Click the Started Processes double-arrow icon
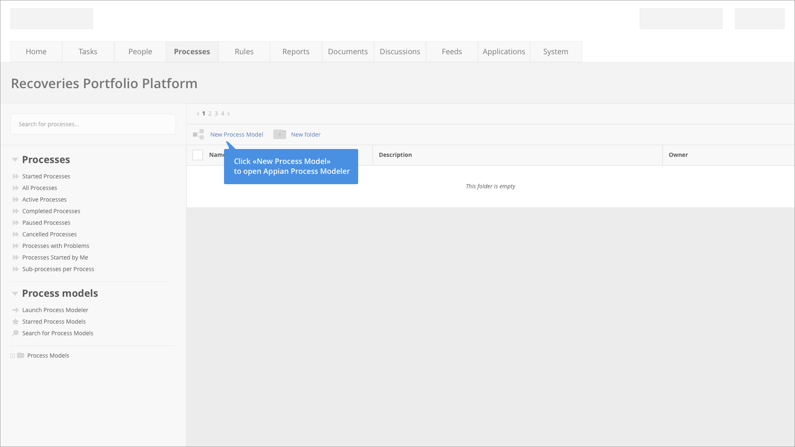 click(16, 176)
